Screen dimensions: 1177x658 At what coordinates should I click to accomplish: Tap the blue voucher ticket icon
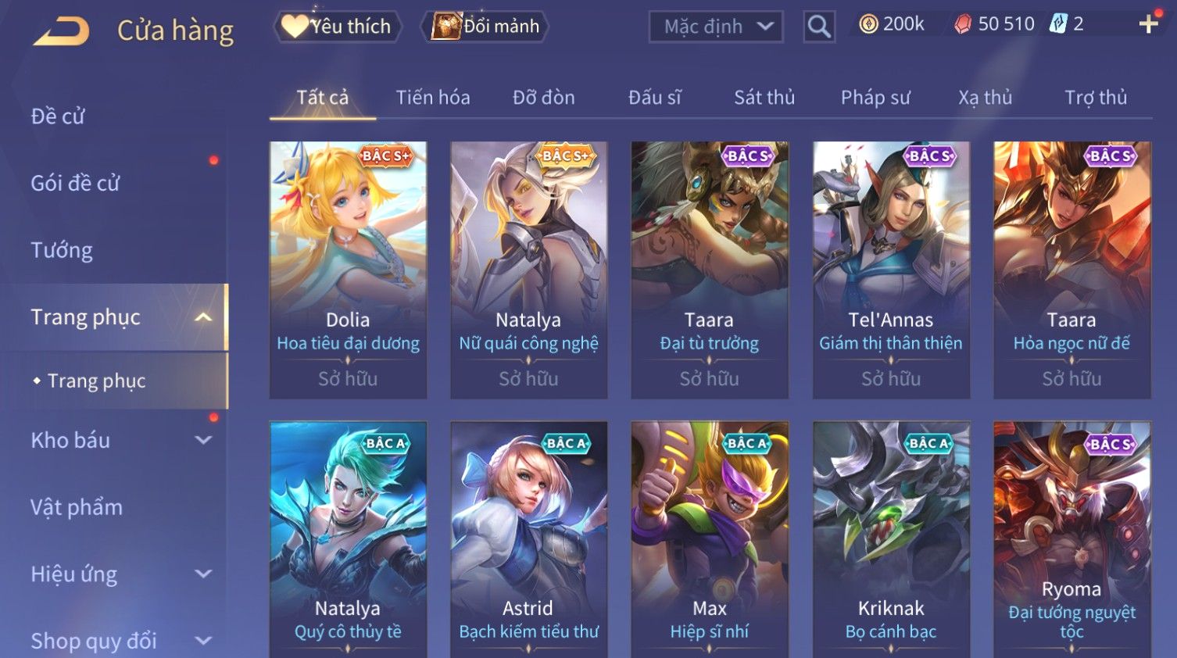pos(1057,23)
